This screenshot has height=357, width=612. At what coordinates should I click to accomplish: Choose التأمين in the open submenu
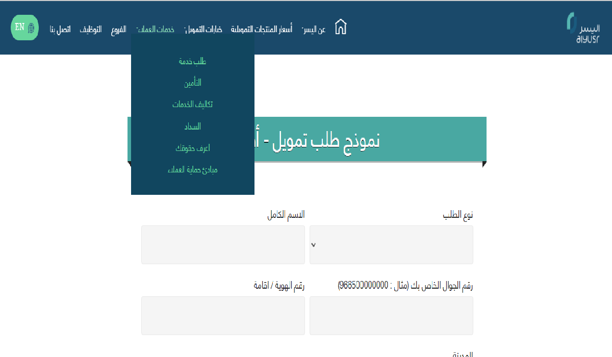click(x=192, y=83)
